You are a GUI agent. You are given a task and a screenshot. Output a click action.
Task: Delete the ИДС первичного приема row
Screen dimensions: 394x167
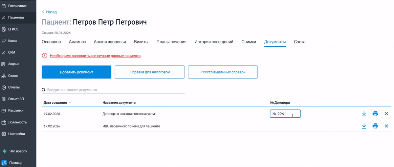(x=386, y=126)
